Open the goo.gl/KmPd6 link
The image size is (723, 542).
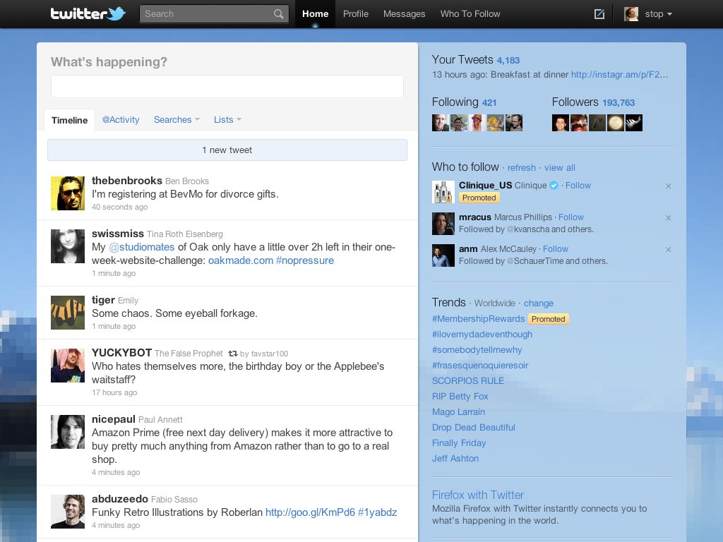[x=311, y=512]
